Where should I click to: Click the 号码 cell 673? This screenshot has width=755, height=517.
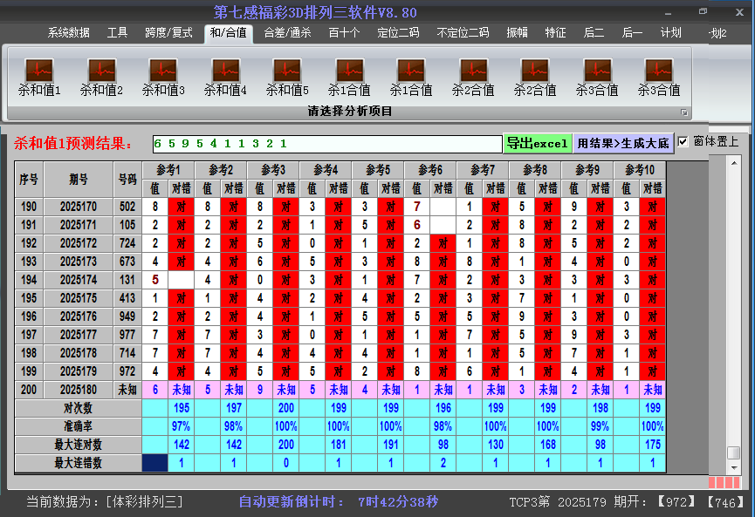coord(127,262)
